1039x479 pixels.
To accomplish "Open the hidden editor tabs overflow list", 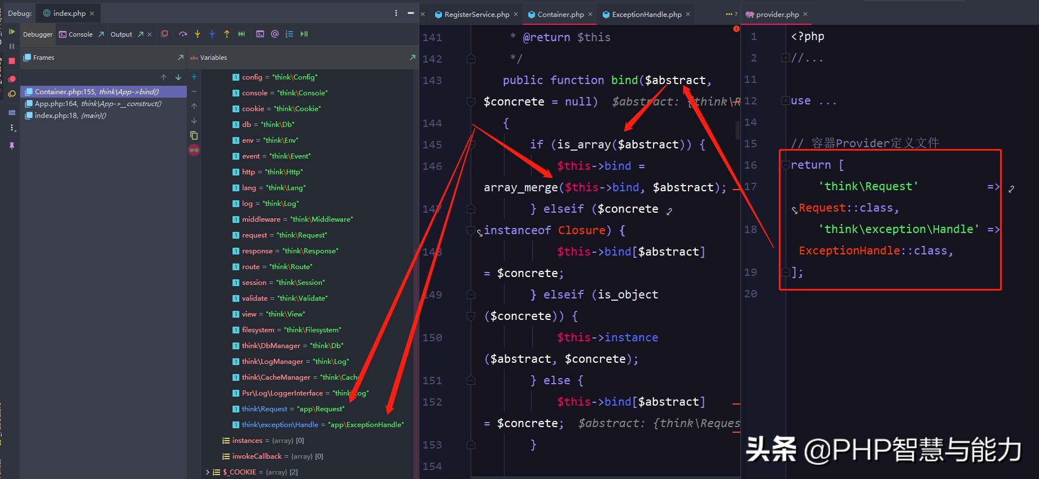I will [731, 14].
